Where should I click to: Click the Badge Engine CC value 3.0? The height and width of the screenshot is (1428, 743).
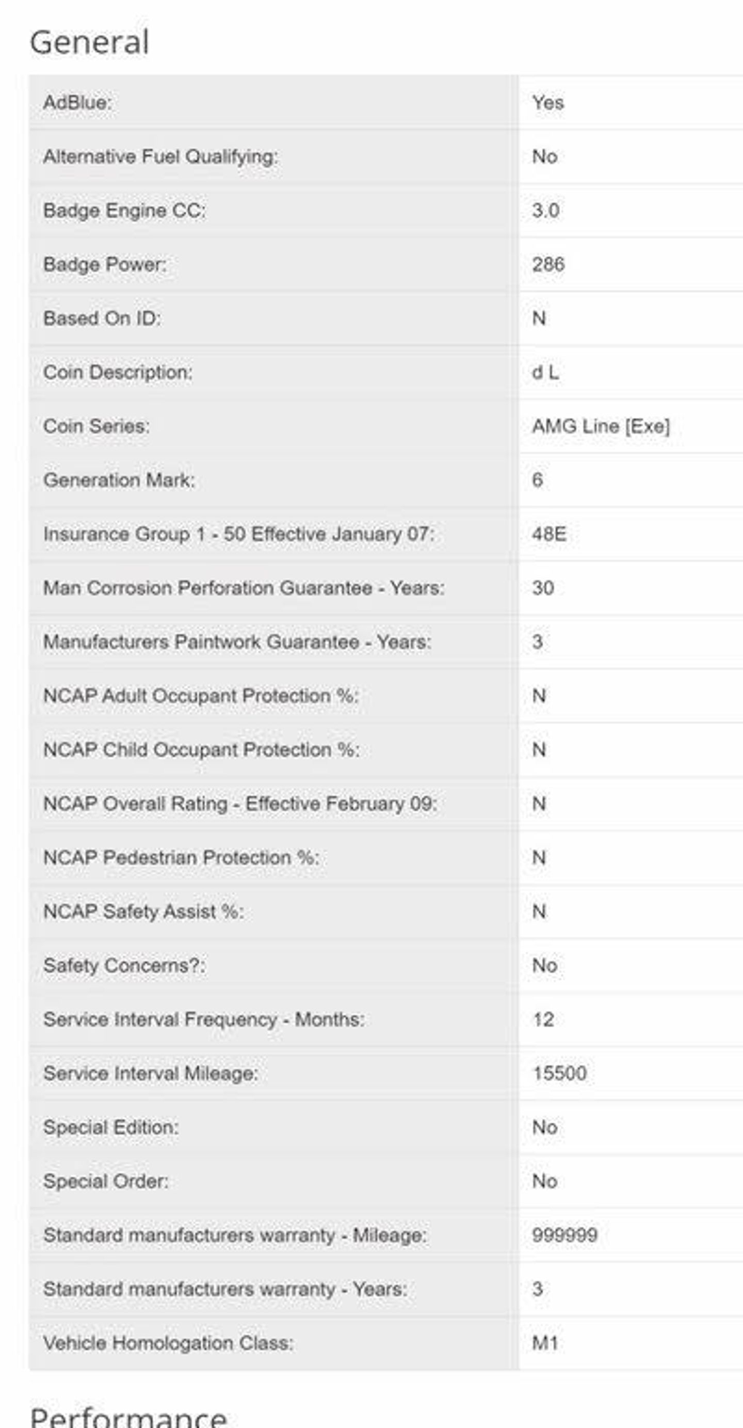(545, 211)
